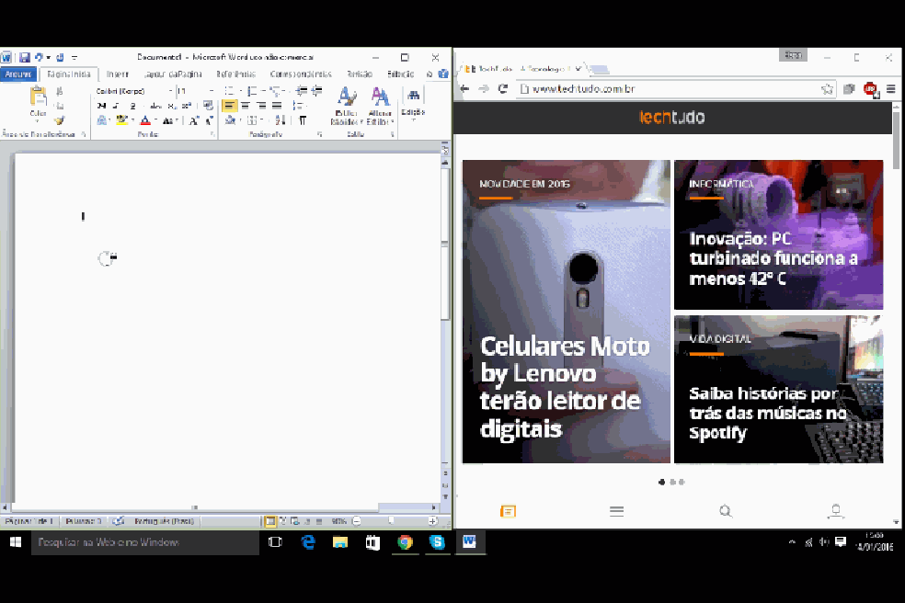Viewport: 905px width, 603px height.
Task: Bookmark the page with the star icon
Action: [x=826, y=88]
